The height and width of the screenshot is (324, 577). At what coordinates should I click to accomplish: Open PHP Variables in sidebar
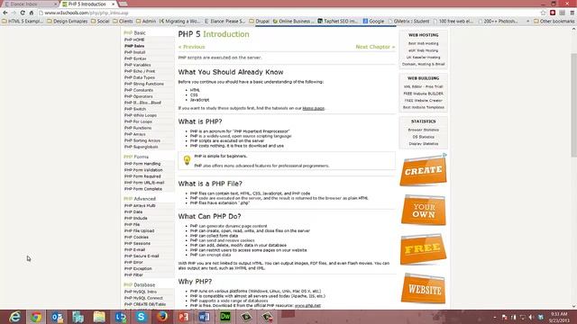(137, 65)
